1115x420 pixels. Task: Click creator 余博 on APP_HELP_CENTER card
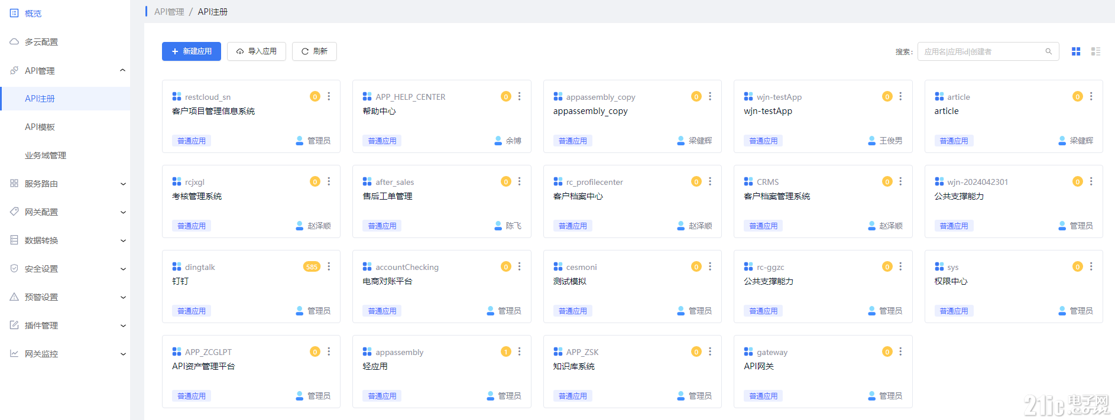tap(508, 141)
